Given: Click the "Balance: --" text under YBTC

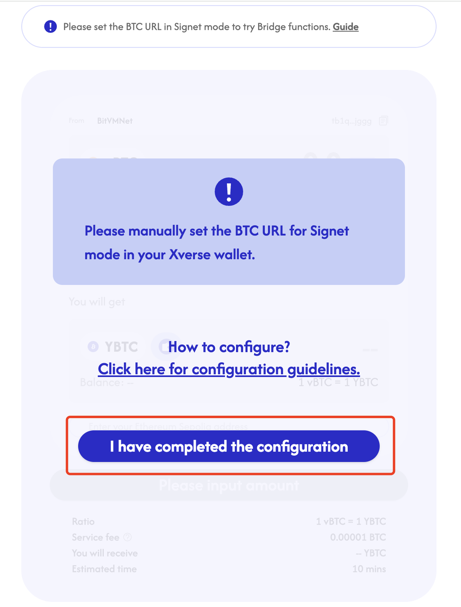Looking at the screenshot, I should pyautogui.click(x=107, y=383).
